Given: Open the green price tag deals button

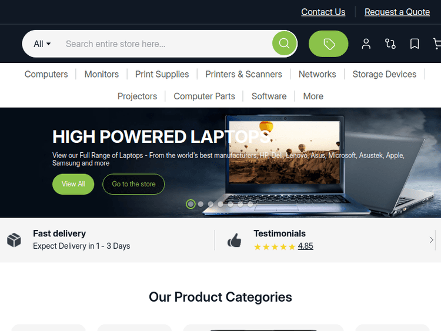Looking at the screenshot, I should (328, 44).
